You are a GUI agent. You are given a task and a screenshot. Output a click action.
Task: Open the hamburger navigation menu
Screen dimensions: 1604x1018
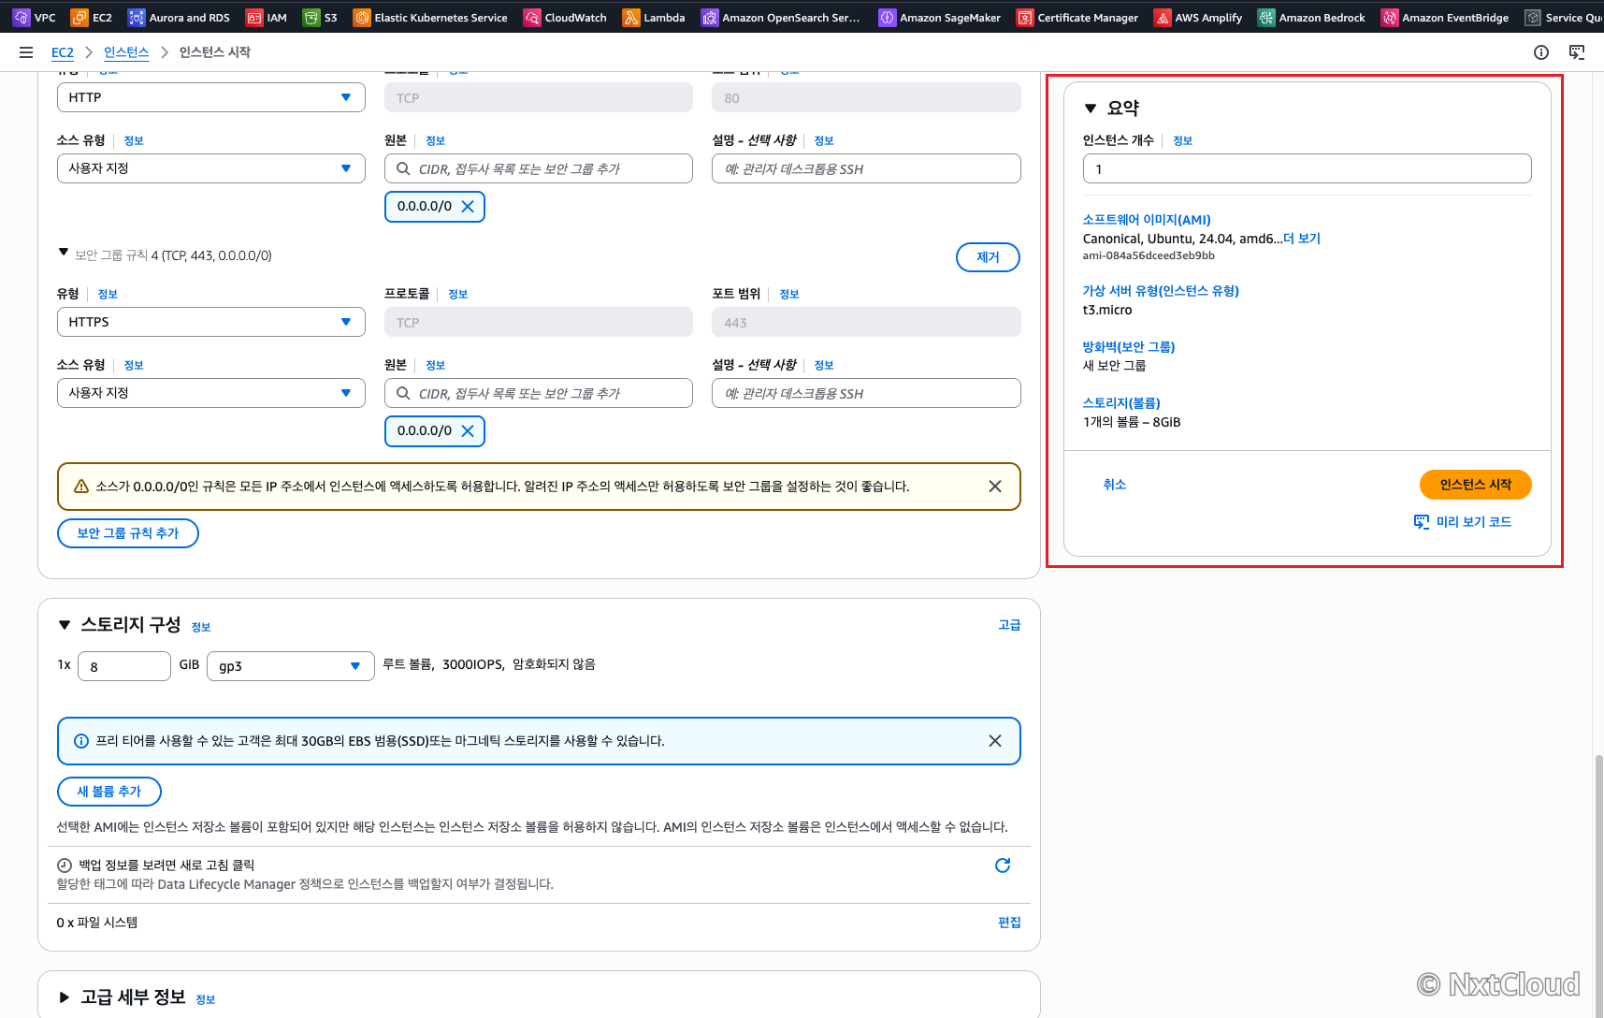26,52
